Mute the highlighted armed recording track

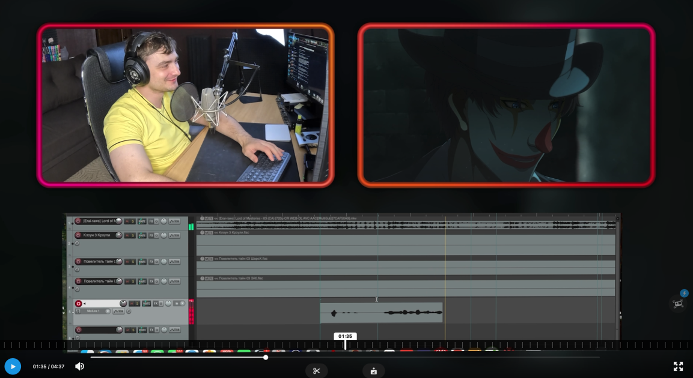tap(131, 304)
